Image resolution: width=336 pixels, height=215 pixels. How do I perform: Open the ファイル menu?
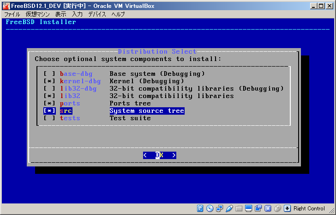[12, 14]
